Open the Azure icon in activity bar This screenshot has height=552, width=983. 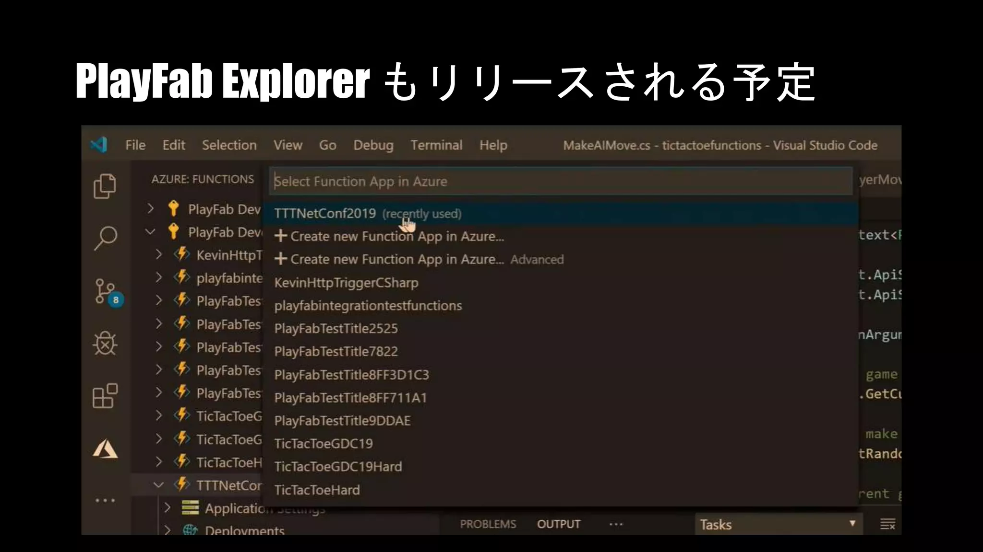(x=105, y=449)
